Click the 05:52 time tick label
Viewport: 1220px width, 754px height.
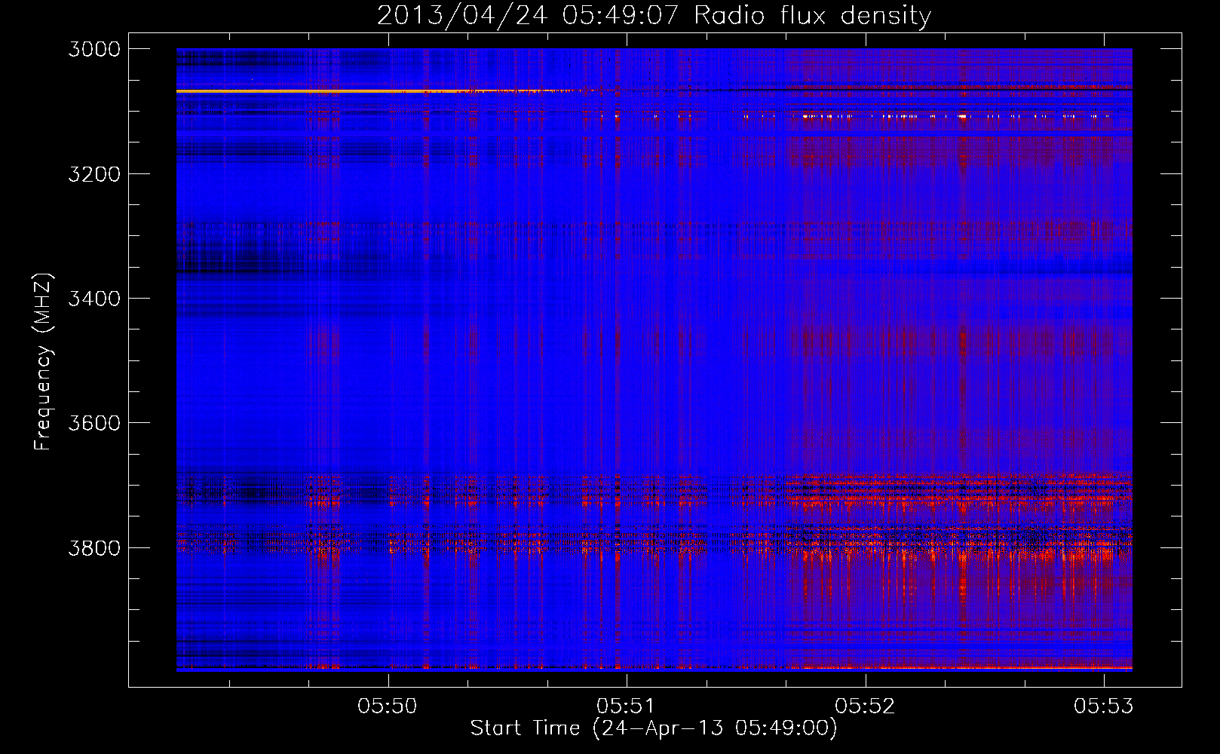(865, 706)
